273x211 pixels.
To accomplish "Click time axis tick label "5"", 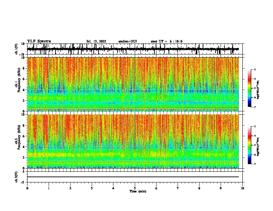I will point(135,188).
